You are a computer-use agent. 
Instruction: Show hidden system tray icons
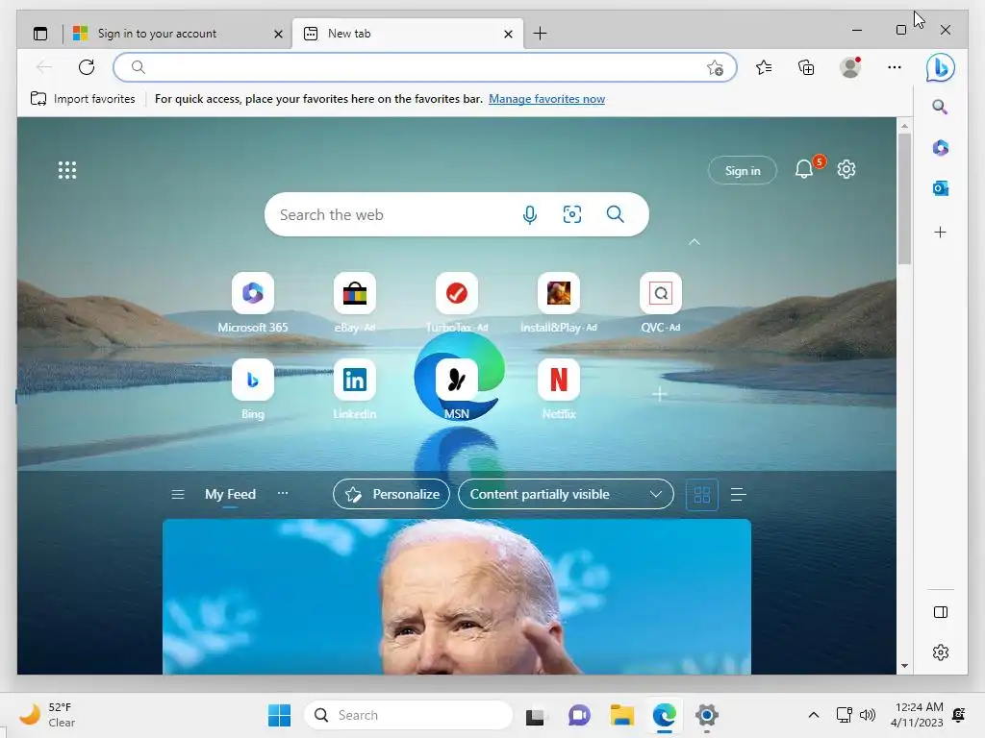tap(814, 715)
